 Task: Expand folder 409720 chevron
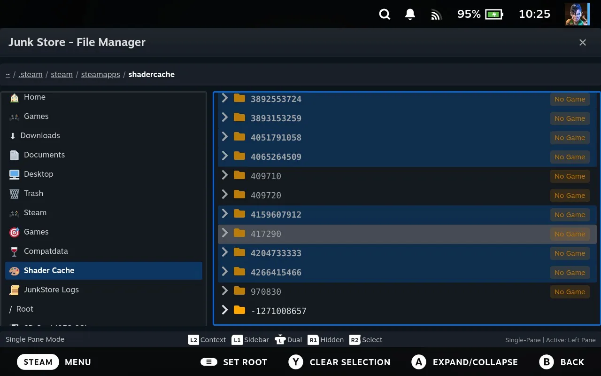(225, 194)
